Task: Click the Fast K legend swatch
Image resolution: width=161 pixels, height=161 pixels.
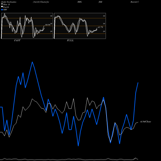Action: click(2, 6)
